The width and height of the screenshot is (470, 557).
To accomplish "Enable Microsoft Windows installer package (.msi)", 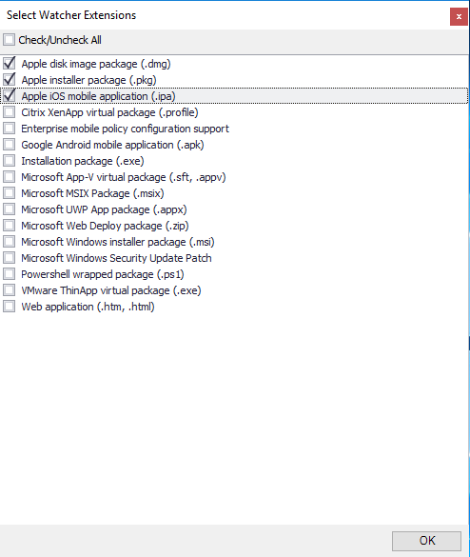I will coord(9,242).
